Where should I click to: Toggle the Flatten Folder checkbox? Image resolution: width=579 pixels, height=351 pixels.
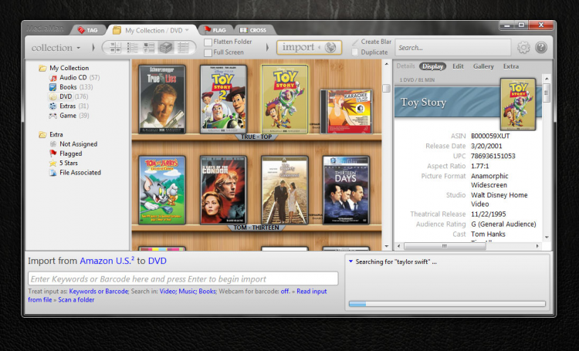coord(208,42)
